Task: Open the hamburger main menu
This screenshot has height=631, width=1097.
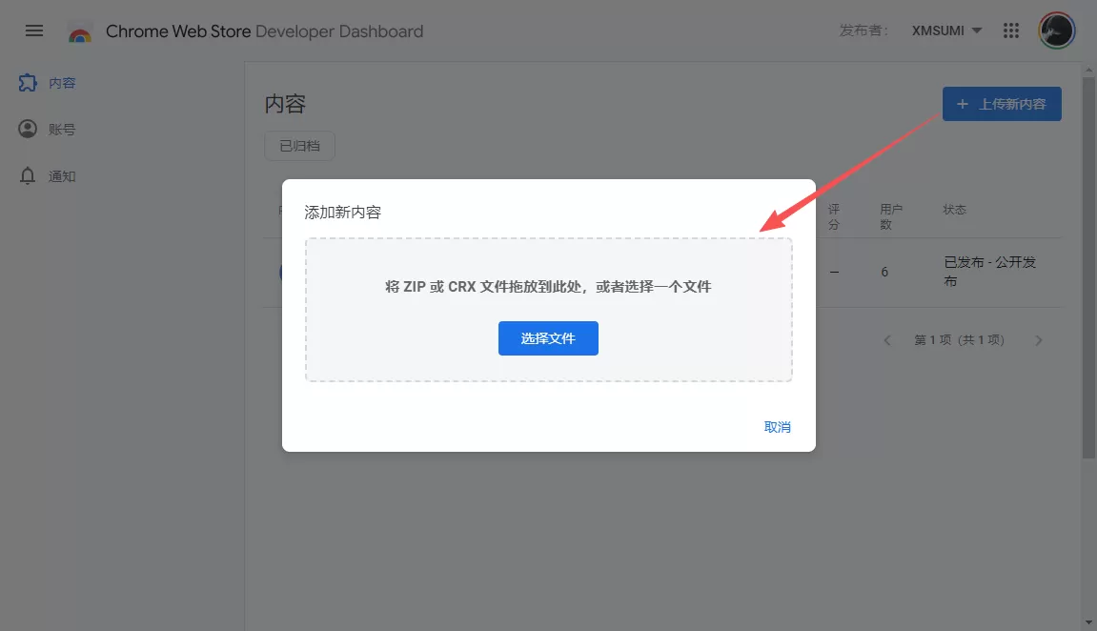Action: (x=34, y=31)
